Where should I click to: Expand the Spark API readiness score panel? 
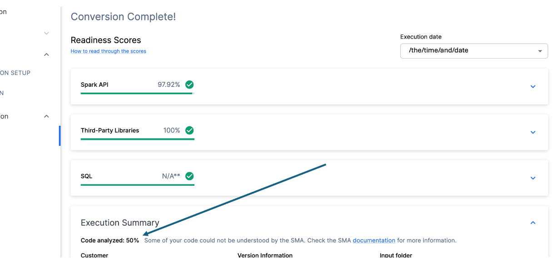click(x=533, y=87)
